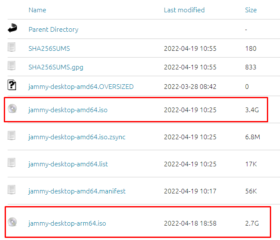The image size is (280, 240).
Task: Select the 2.7G size value
Action: [x=252, y=223]
